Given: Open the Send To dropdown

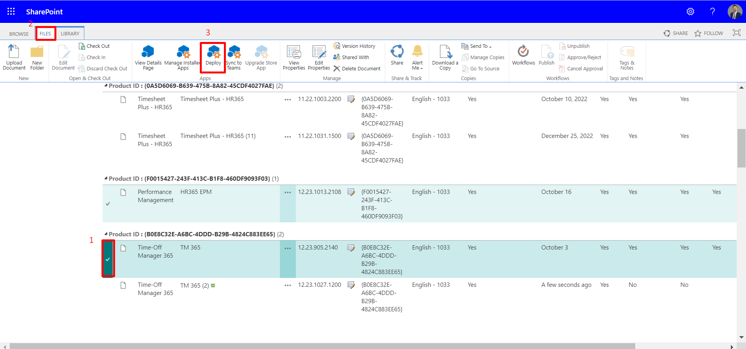Looking at the screenshot, I should tap(477, 46).
